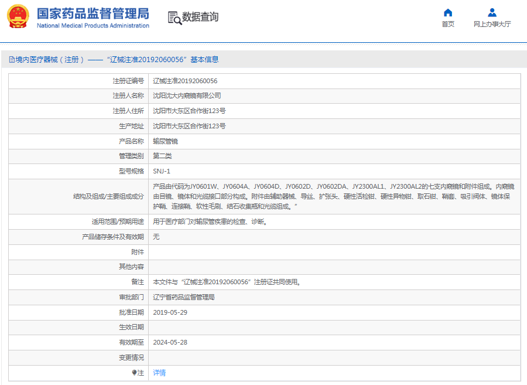Image resolution: width=527 pixels, height=385 pixels.
Task: Click the 型号规格 row label
Action: 131,171
